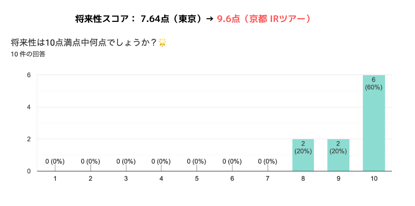Image resolution: width=415 pixels, height=206 pixels.
Task: Click x-axis label 5
Action: coord(197,179)
